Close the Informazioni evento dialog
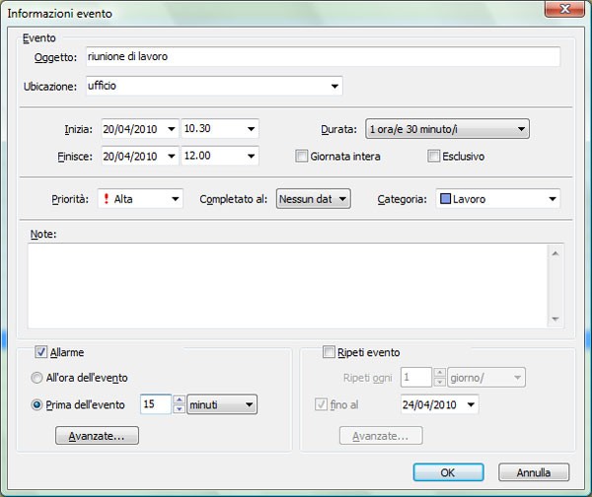The height and width of the screenshot is (497, 592). 560,13
